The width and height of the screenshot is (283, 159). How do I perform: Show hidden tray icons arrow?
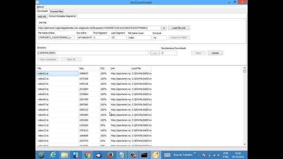click(x=199, y=155)
